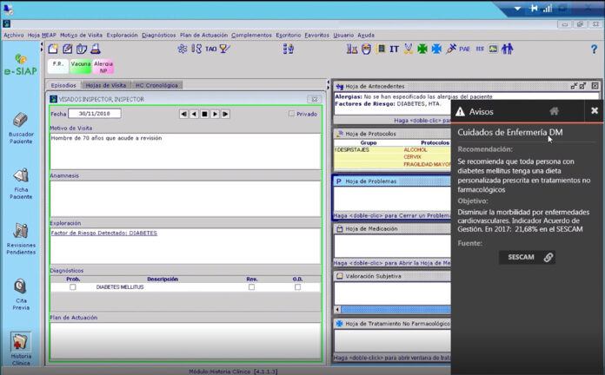Check the Rev. box for DIABETES MELLITUS
Screen dimensions: 605x375
(x=251, y=286)
